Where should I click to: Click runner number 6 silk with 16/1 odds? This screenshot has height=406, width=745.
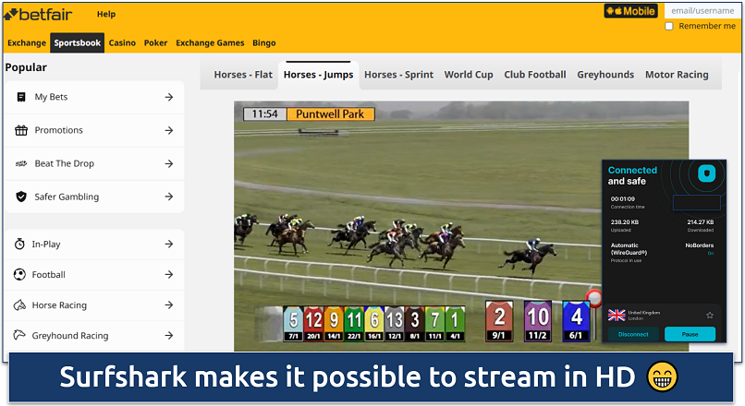pos(374,324)
